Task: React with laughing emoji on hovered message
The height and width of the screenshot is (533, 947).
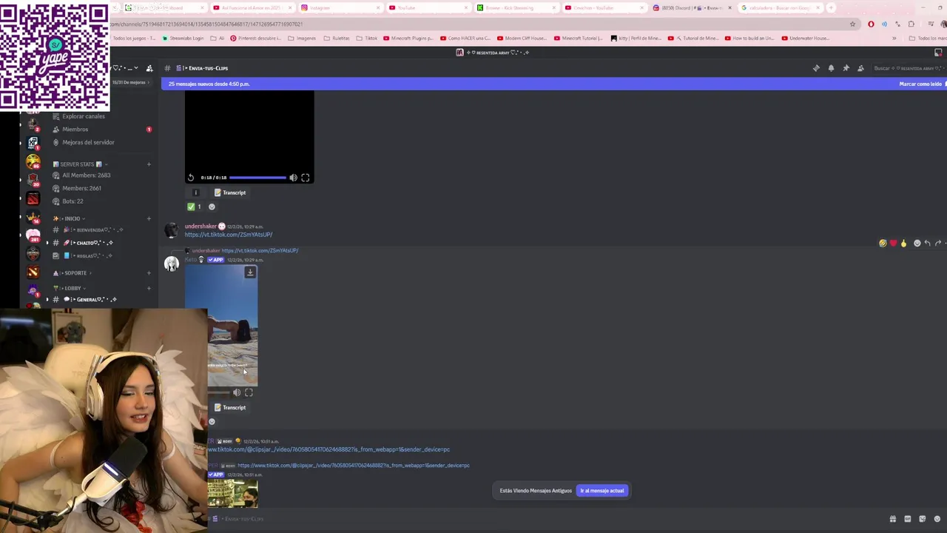Action: [883, 243]
